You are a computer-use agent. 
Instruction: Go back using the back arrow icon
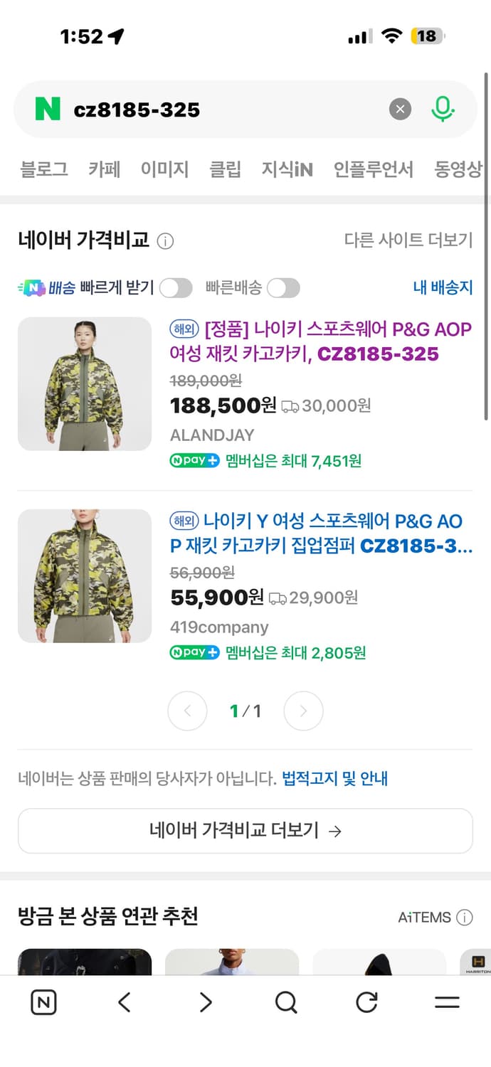(125, 1002)
